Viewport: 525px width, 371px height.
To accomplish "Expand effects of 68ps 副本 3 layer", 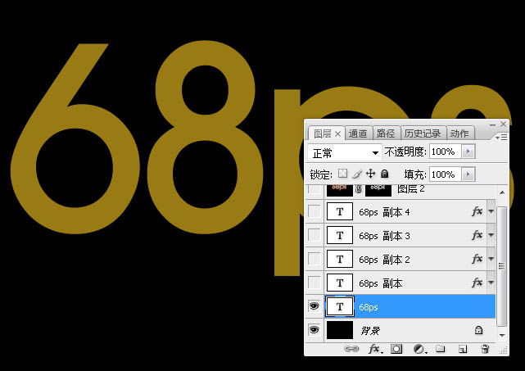I will point(491,236).
